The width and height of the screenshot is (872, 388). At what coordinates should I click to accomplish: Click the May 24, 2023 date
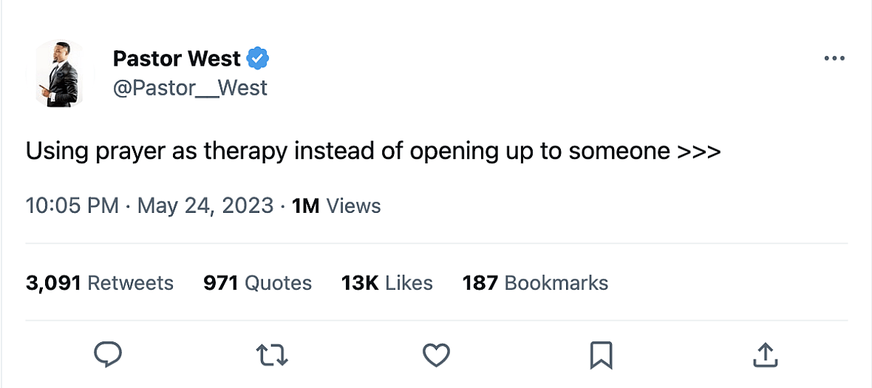[x=205, y=205]
